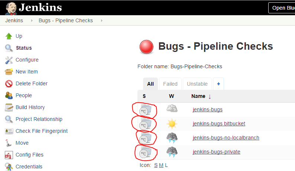Click the Check File Fingerprint icon
Image resolution: width=295 pixels, height=171 pixels.
pyautogui.click(x=9, y=131)
